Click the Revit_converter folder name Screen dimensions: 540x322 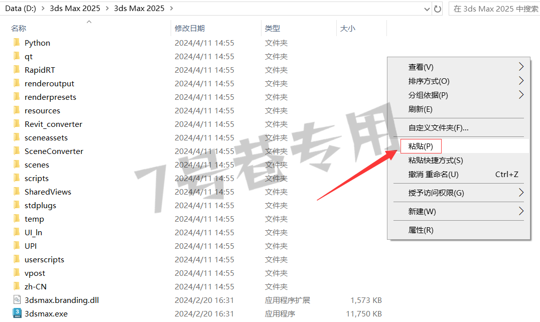(x=53, y=124)
